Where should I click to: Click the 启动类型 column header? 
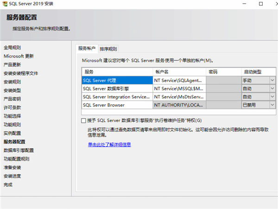258,72
